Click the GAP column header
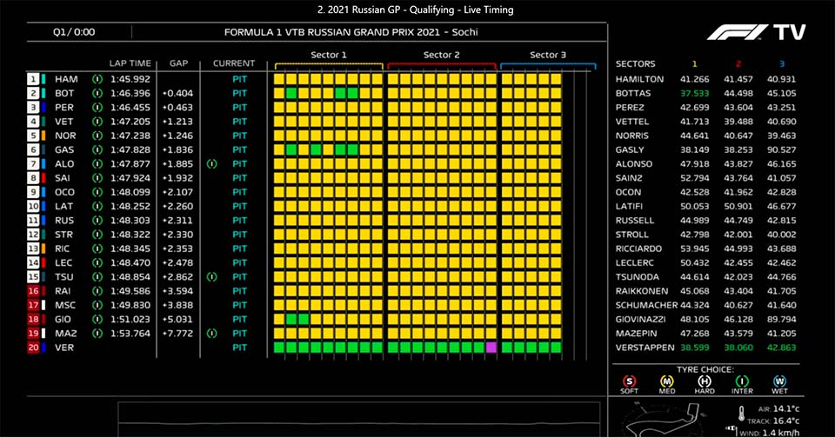The height and width of the screenshot is (437, 835). pyautogui.click(x=179, y=63)
